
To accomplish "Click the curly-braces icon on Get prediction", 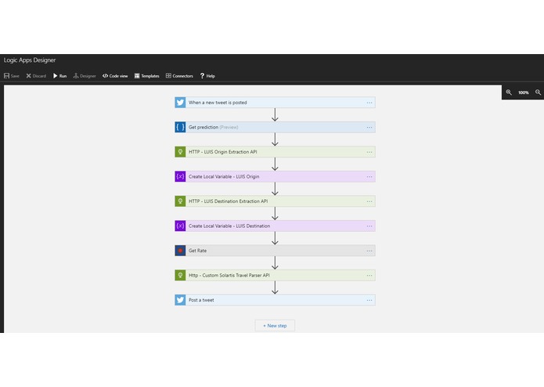I will point(180,127).
